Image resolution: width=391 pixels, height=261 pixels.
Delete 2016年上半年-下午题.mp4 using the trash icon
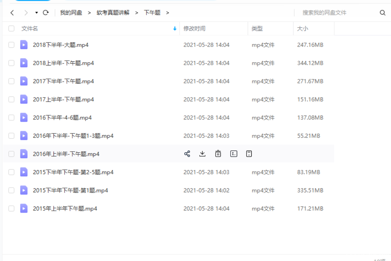click(x=218, y=154)
